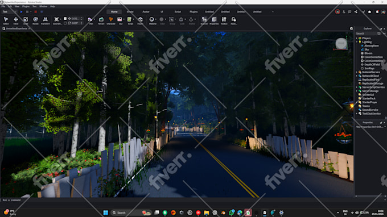Open the Windows Start button
The height and width of the screenshot is (217, 387).
pyautogui.click(x=106, y=212)
